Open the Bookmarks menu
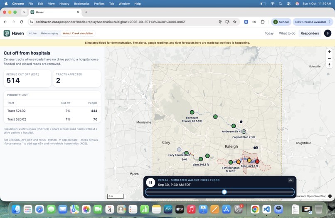This screenshot has height=218, width=335. point(81,4)
